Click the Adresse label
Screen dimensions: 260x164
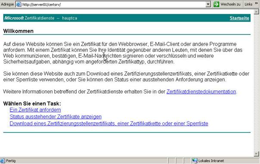7,4
